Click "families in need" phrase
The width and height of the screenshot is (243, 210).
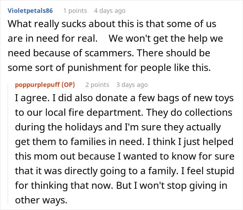(x=107, y=142)
